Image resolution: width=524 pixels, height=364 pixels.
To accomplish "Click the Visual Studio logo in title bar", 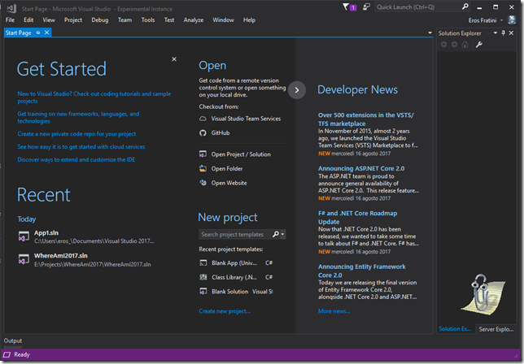I will (x=11, y=8).
